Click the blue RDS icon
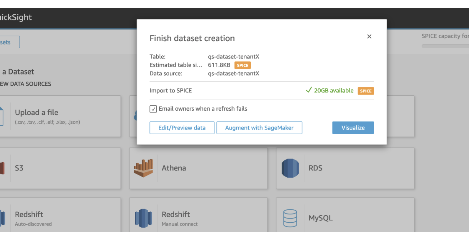 click(290, 168)
